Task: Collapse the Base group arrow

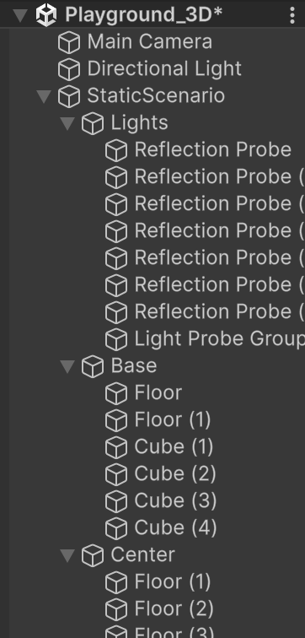Action: click(x=67, y=366)
